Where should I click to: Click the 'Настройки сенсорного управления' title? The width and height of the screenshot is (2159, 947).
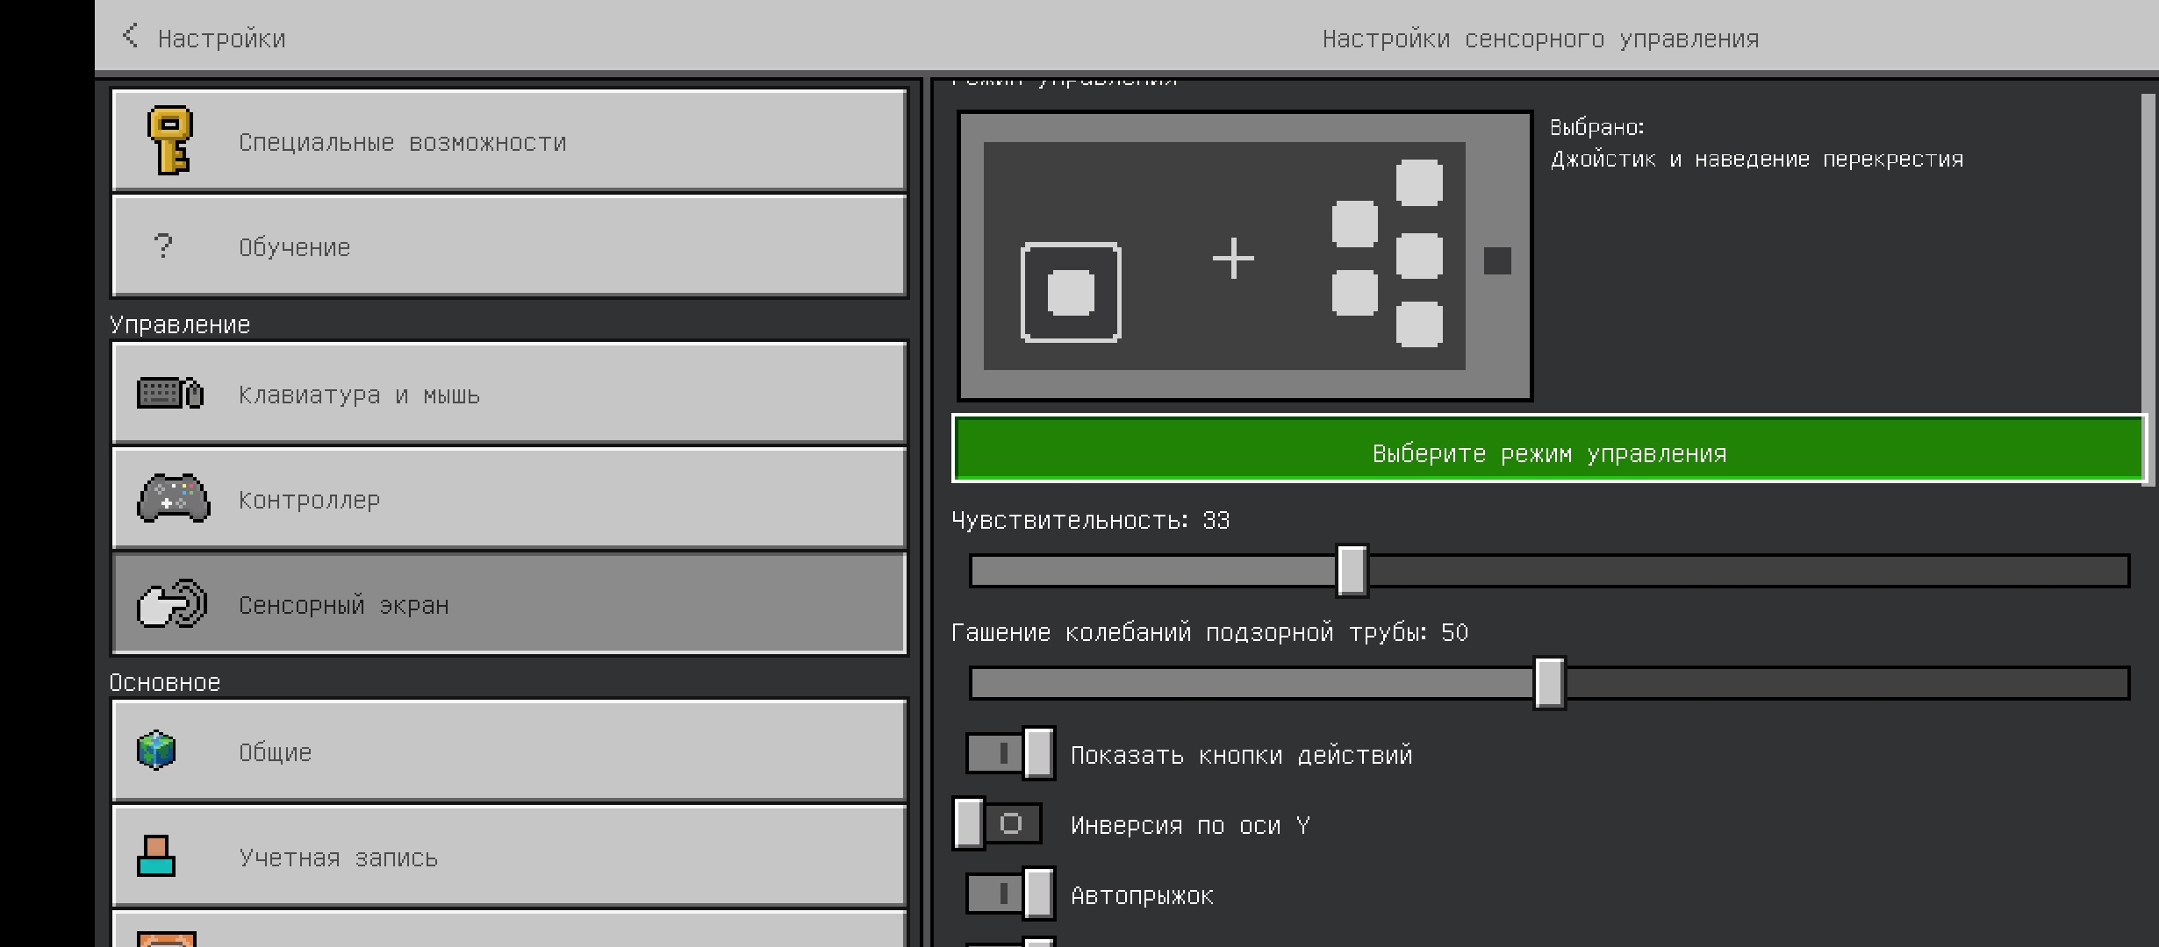[x=1540, y=39]
